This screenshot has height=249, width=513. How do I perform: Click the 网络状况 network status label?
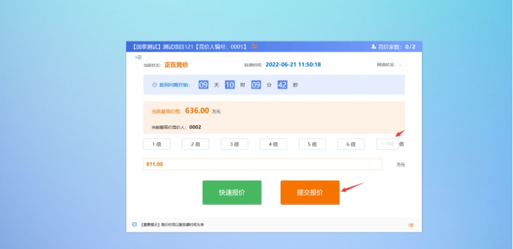386,65
